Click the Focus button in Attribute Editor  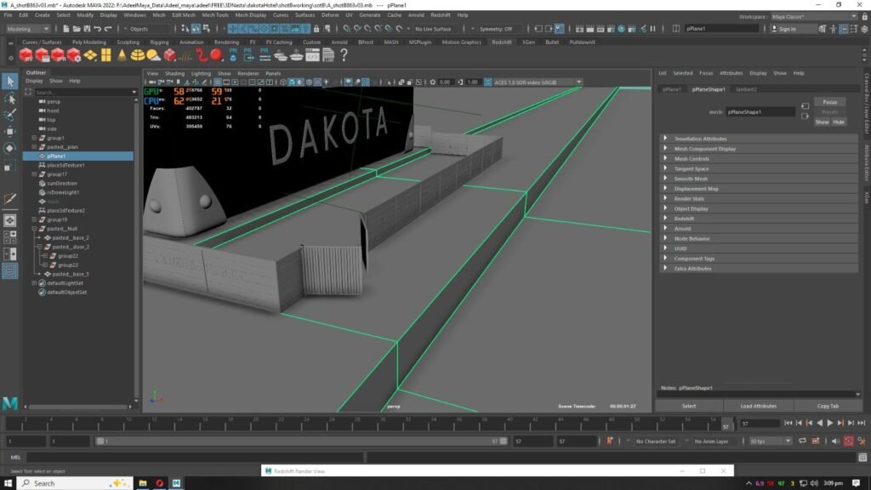coord(830,102)
